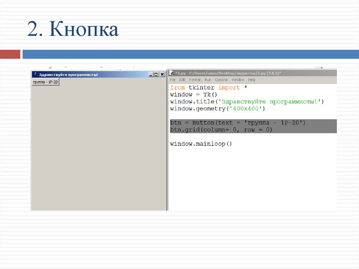The height and width of the screenshot is (269, 359).
Task: Open the Options menu in IDLE
Action: pos(221,80)
